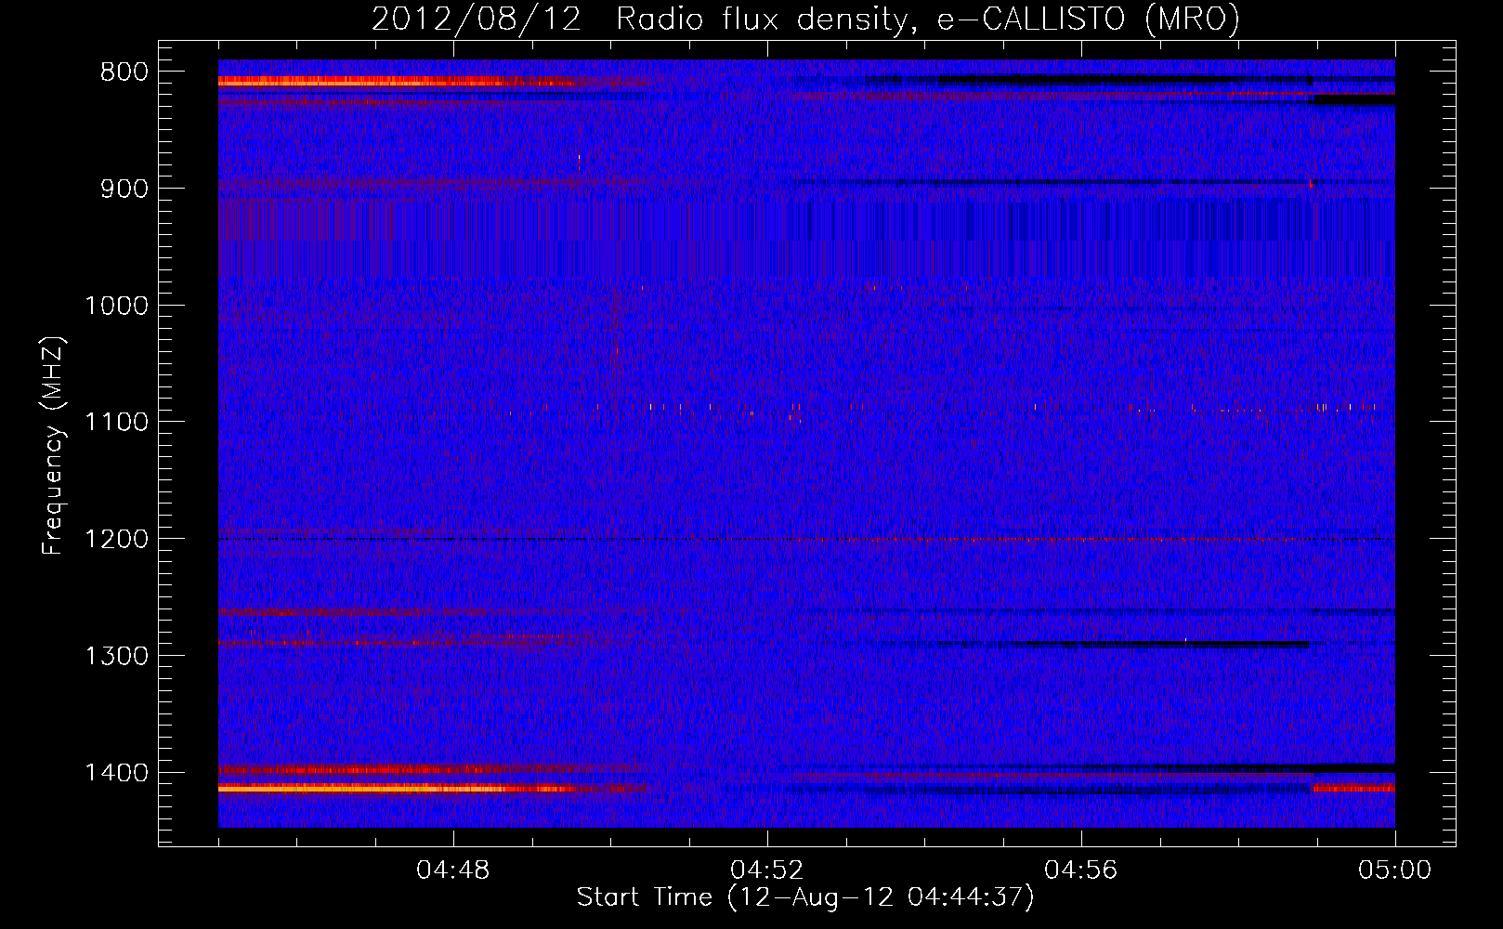
Task: Click the 04:52 time tick label
Action: [767, 870]
